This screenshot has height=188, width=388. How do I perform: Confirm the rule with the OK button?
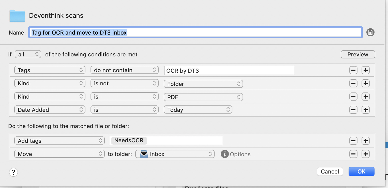pos(361,171)
